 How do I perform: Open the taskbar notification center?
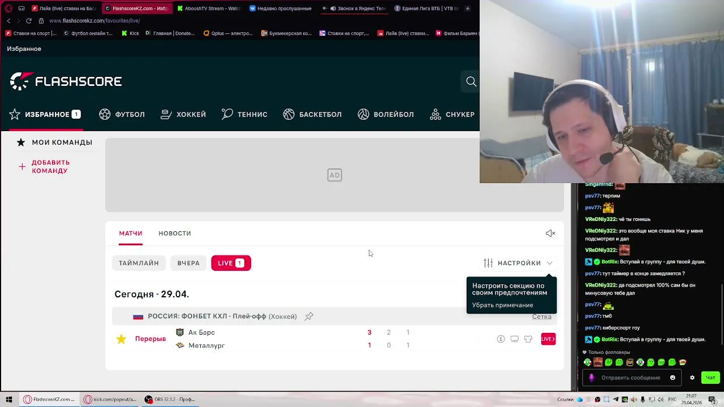click(x=712, y=400)
